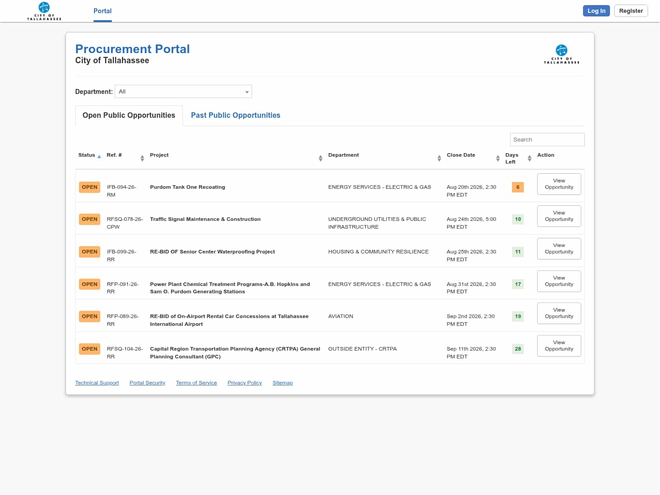The height and width of the screenshot is (495, 660).
Task: Click department 'HOUSING & COMMUNITY RESILIENCE'
Action: (x=379, y=252)
